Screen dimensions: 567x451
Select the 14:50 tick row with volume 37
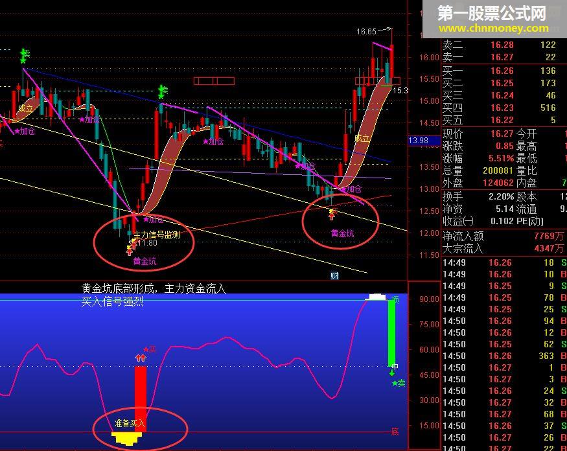coord(504,426)
